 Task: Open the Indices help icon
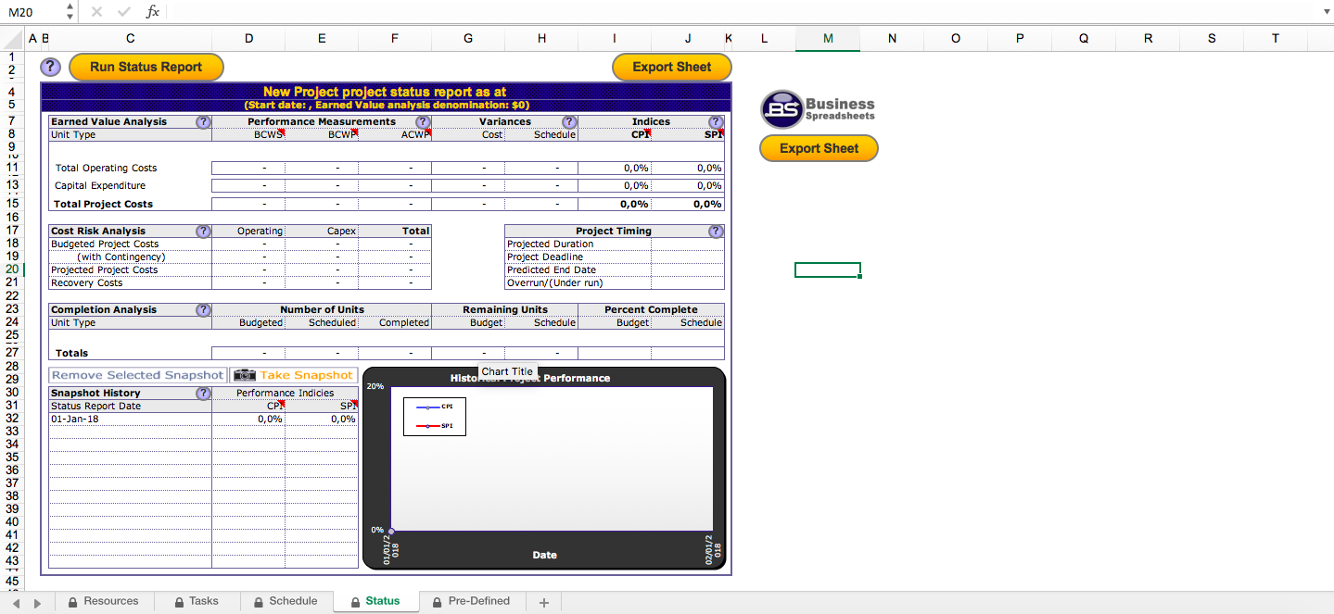pyautogui.click(x=716, y=121)
